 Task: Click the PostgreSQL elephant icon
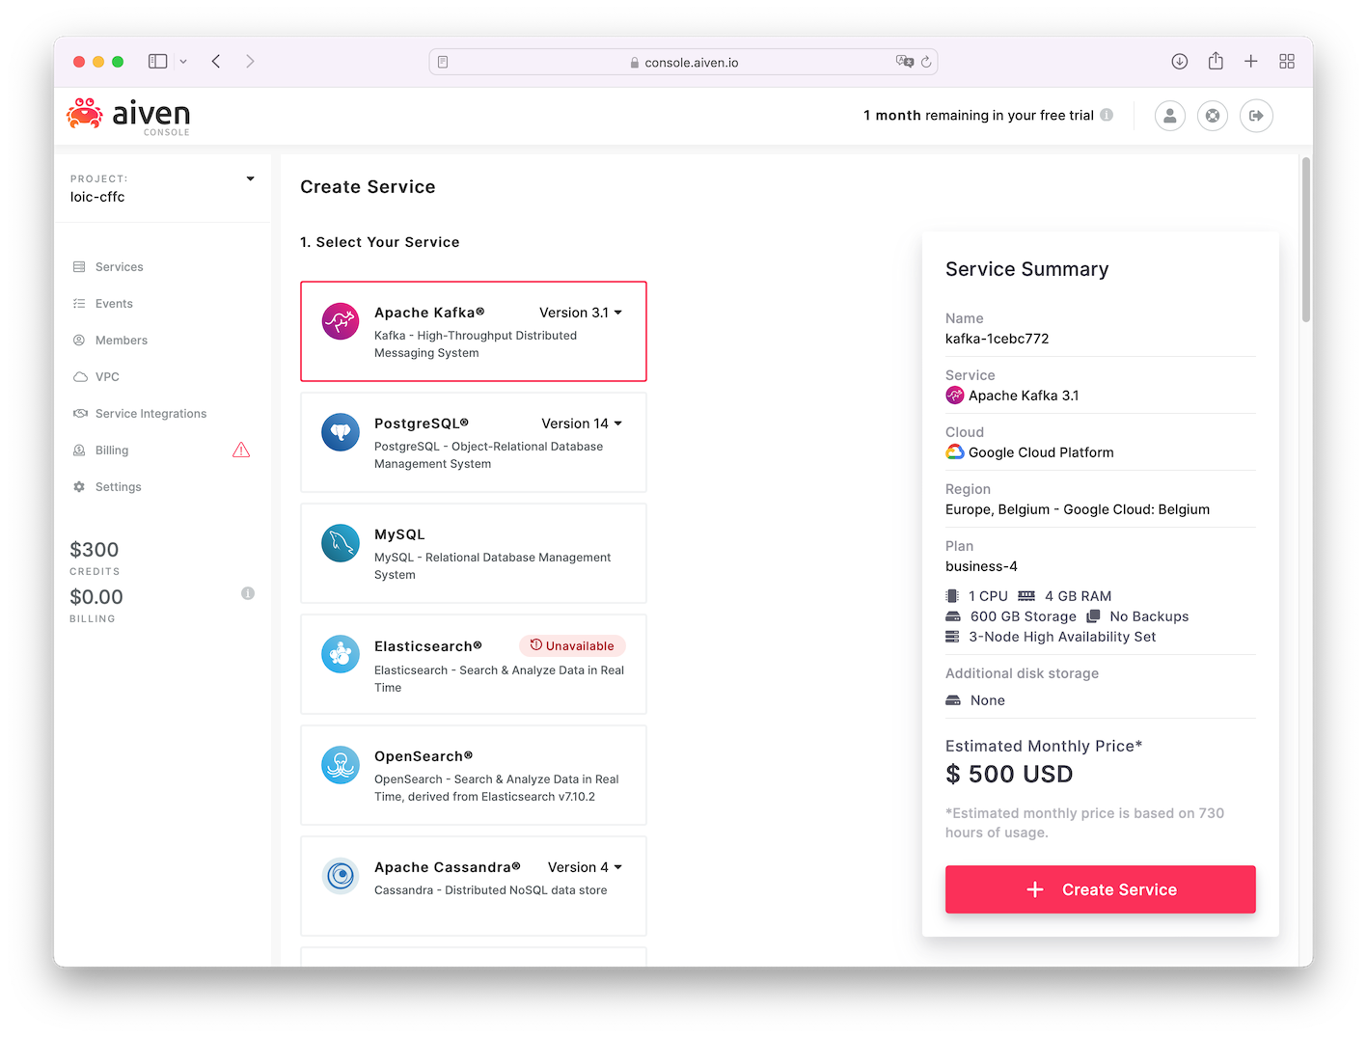(341, 432)
